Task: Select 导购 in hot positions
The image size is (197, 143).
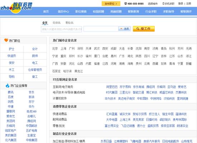Action: (x=11, y=77)
